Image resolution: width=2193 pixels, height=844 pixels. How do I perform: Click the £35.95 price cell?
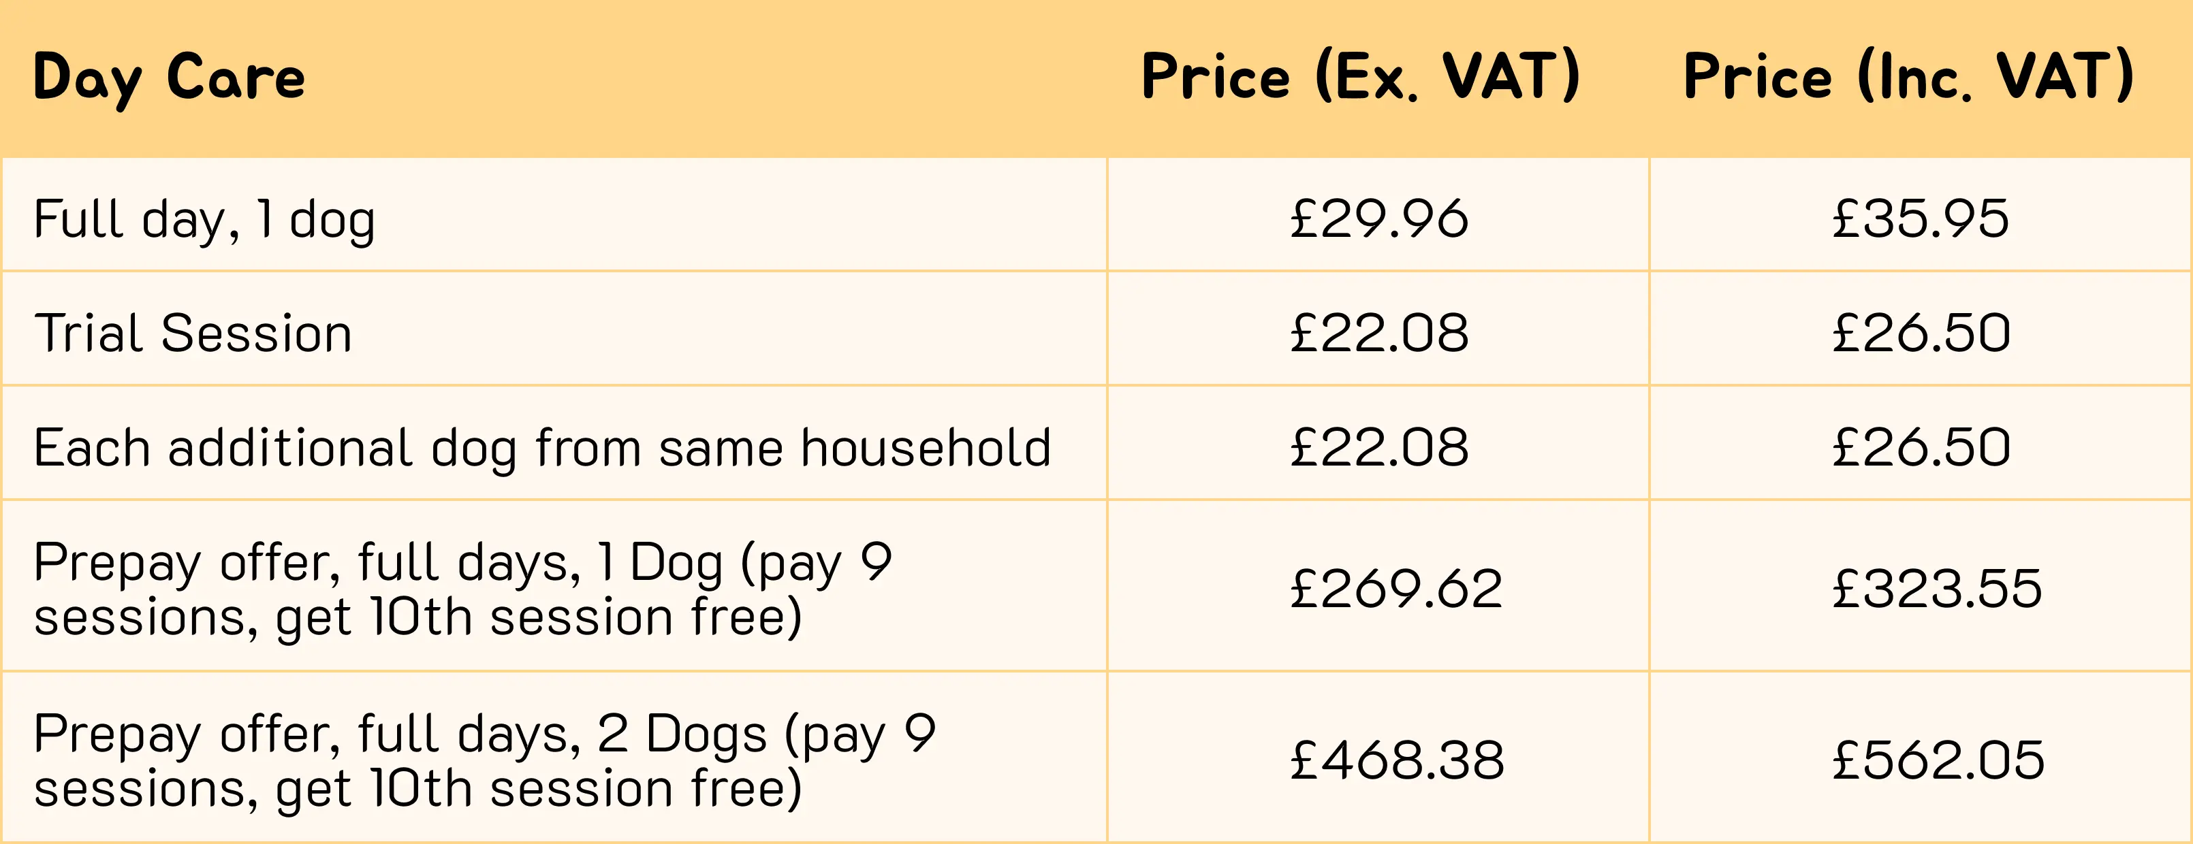tap(1921, 218)
